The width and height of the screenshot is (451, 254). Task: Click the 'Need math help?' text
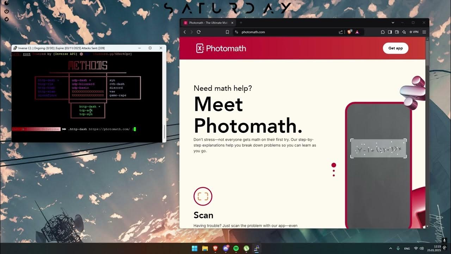click(x=223, y=88)
